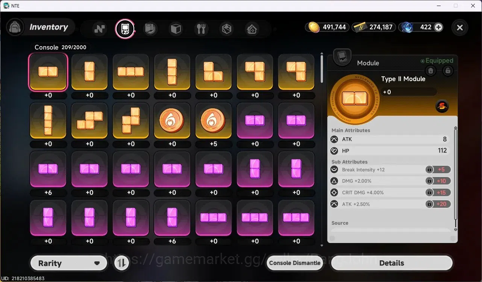The height and width of the screenshot is (282, 482).
Task: Open module Details button
Action: click(x=391, y=263)
